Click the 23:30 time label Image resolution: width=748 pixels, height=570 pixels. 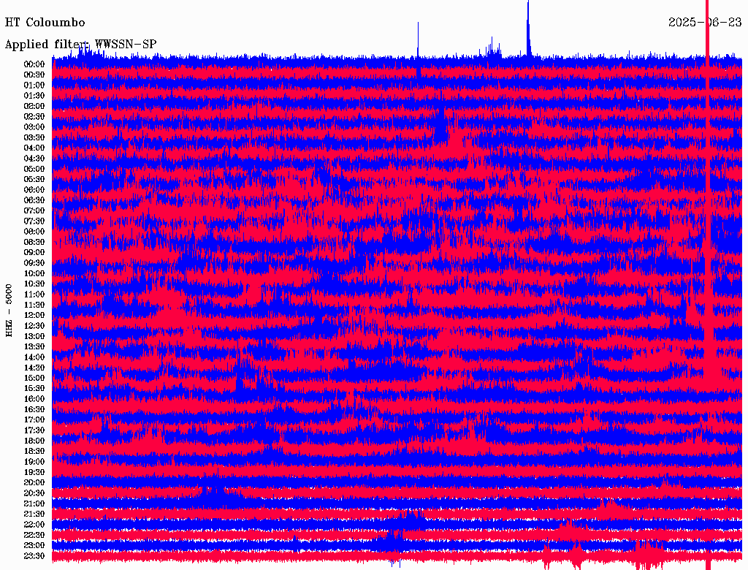(34, 556)
